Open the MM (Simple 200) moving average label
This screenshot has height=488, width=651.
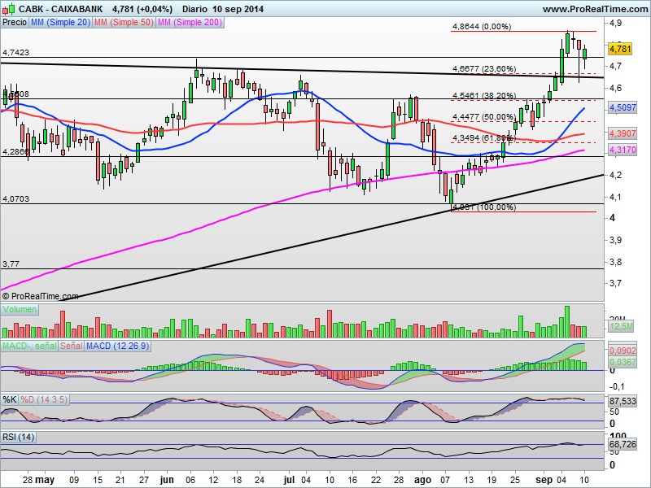click(x=190, y=23)
